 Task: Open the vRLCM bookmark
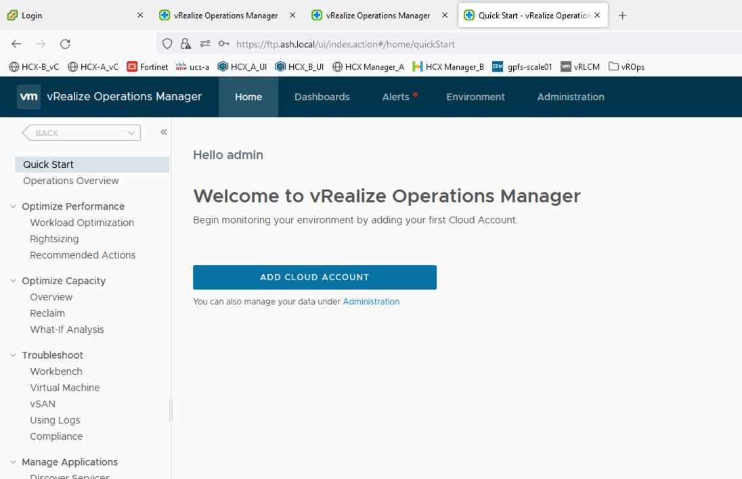click(580, 66)
